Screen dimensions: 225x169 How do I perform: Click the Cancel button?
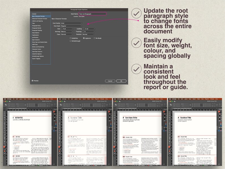click(110, 81)
